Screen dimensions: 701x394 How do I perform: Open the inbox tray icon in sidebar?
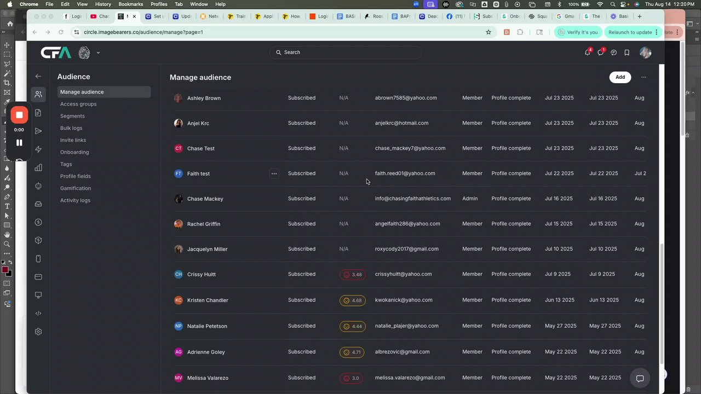click(x=38, y=204)
